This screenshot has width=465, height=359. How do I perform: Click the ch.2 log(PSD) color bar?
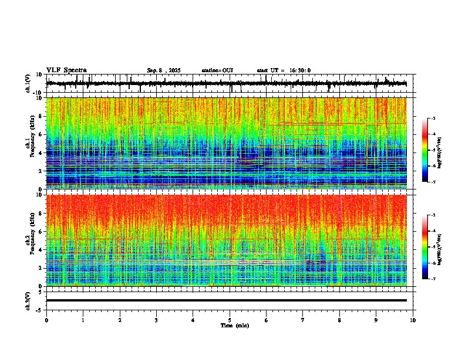coord(424,247)
